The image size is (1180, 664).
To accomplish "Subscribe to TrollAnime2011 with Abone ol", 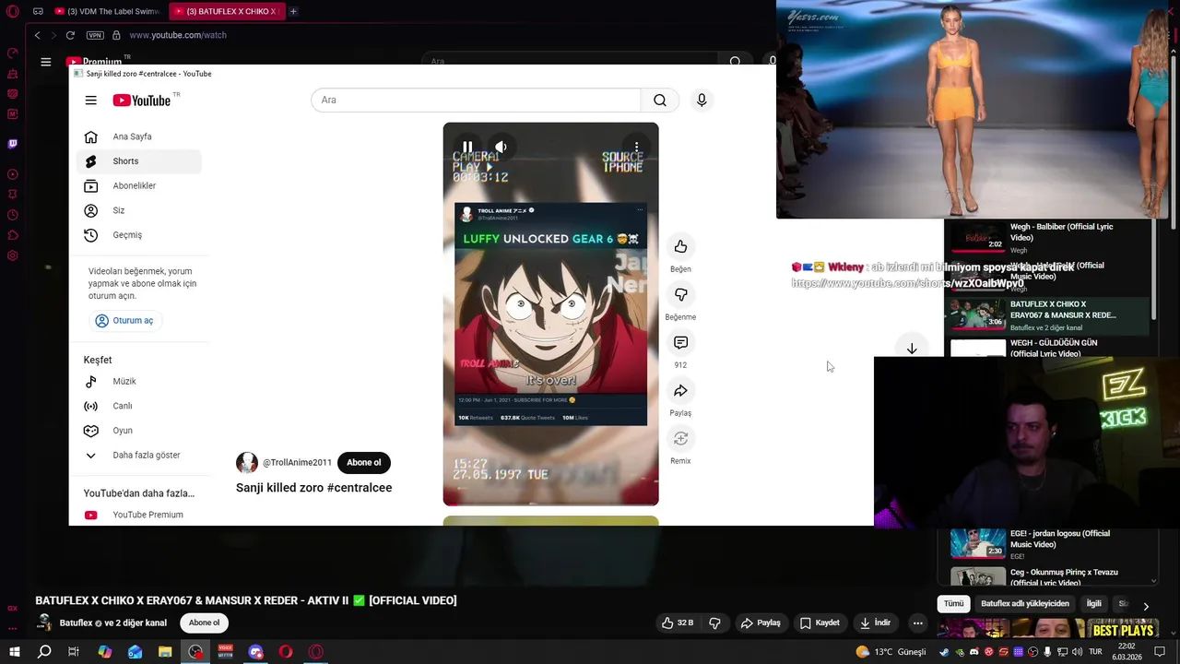I will [363, 462].
